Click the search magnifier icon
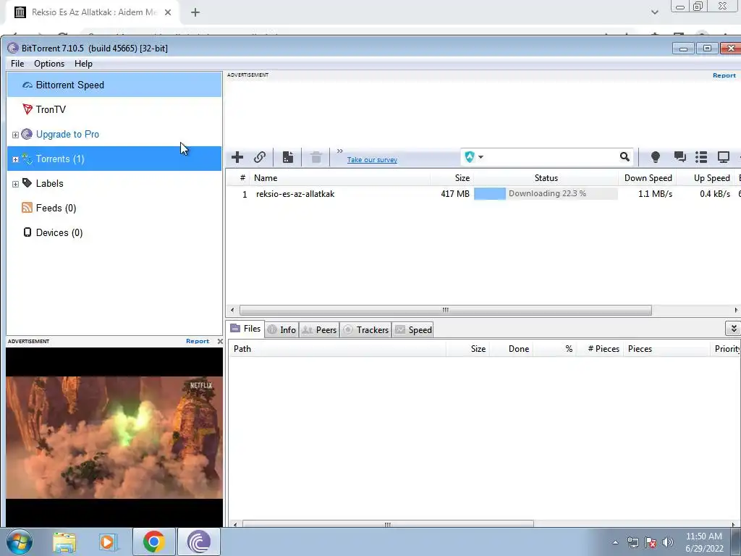 click(x=624, y=157)
